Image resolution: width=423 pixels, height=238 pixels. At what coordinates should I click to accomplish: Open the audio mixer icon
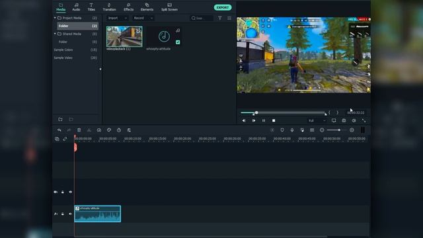click(x=302, y=130)
